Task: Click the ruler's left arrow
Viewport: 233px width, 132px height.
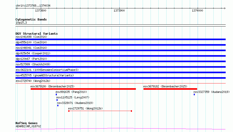Action: coord(16,8)
